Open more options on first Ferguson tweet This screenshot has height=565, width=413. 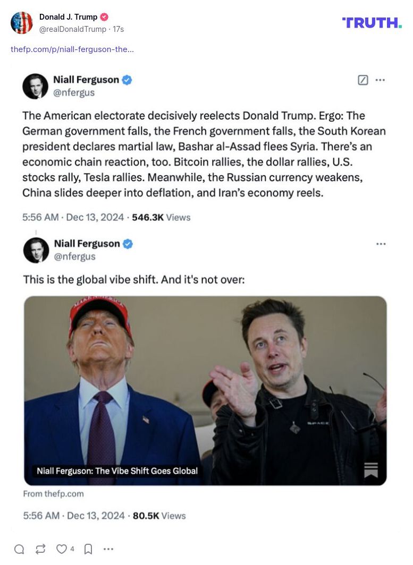[x=380, y=80]
